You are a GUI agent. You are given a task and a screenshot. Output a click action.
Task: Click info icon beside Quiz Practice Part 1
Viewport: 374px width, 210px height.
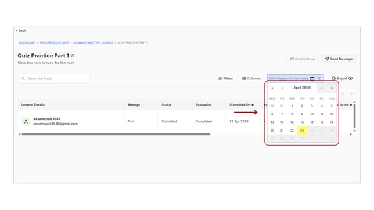[73, 56]
